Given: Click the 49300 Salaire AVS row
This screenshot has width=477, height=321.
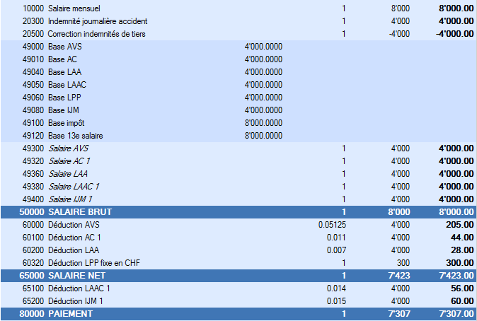Looking at the screenshot, I should [x=238, y=148].
